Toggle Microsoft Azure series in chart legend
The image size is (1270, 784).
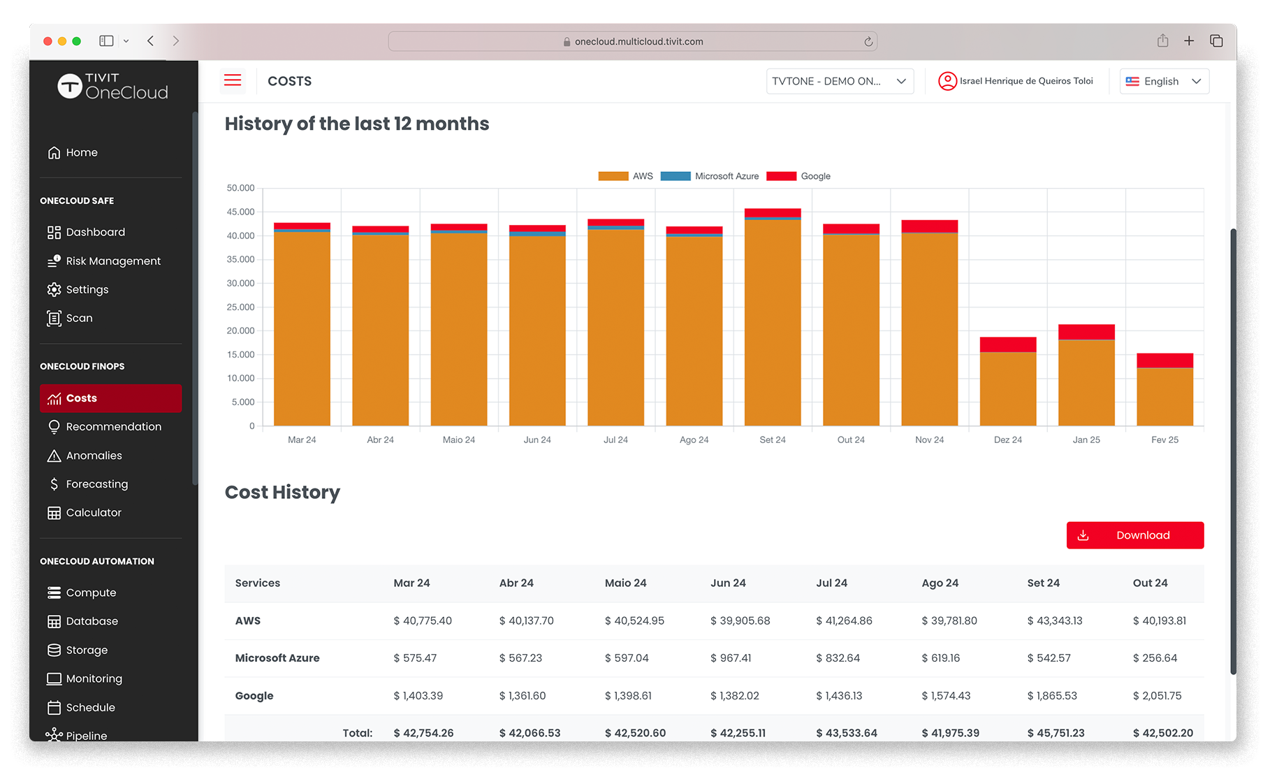click(709, 176)
